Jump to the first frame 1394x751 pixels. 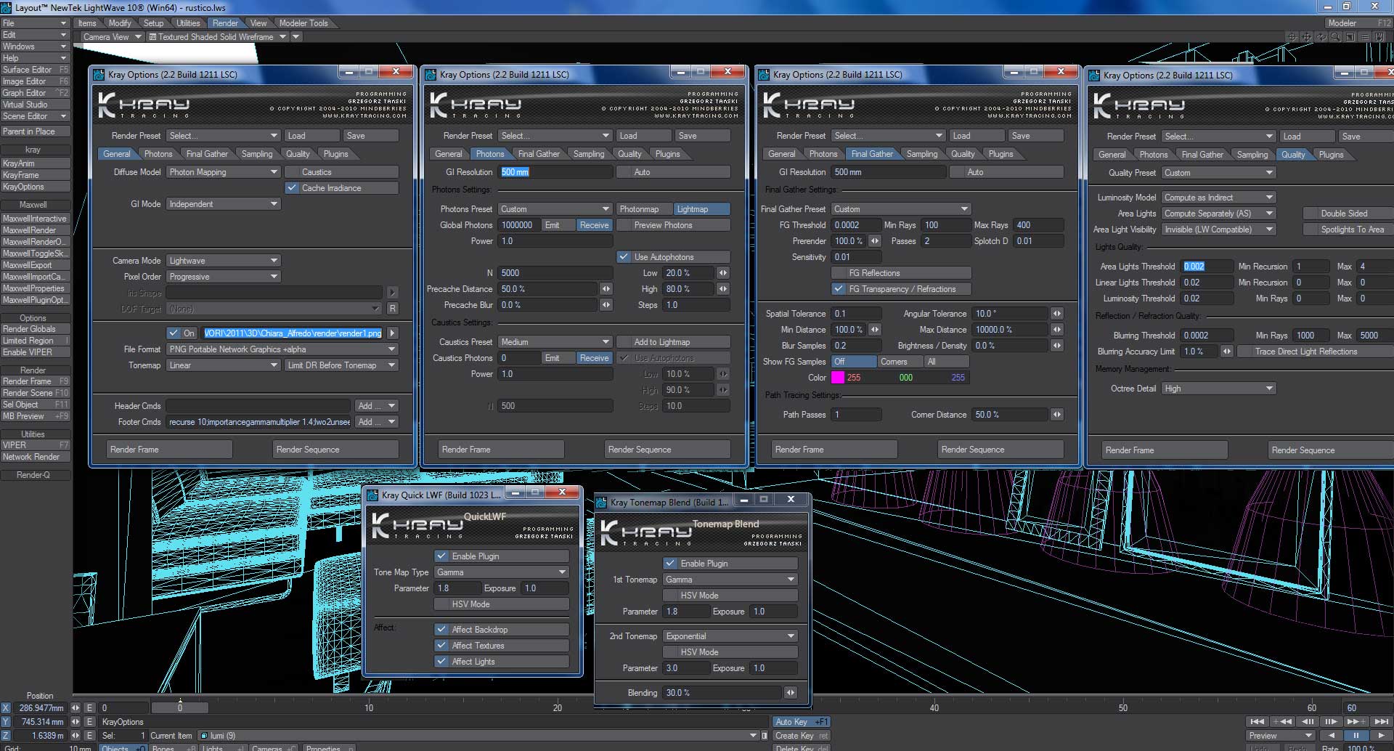pos(1258,721)
